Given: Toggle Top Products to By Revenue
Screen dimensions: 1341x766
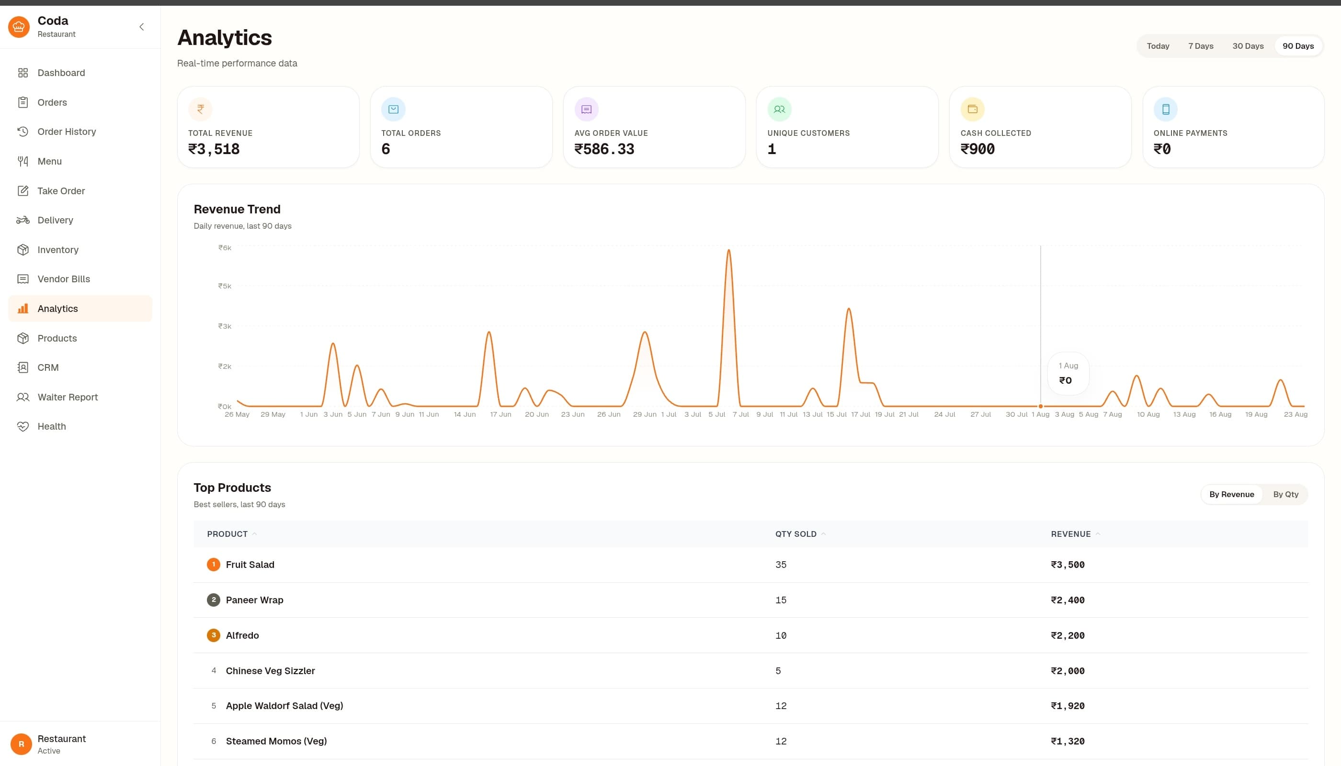Looking at the screenshot, I should click(x=1231, y=494).
